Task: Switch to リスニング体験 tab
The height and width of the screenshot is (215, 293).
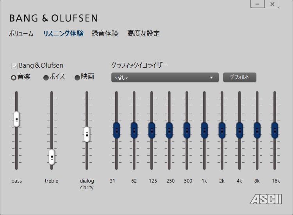Action: coord(63,34)
